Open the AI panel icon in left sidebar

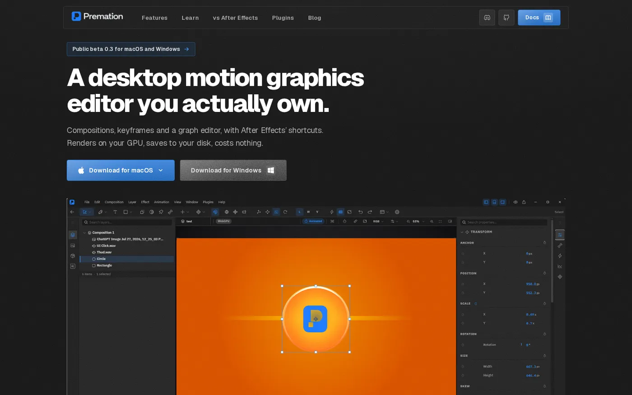coord(73,266)
